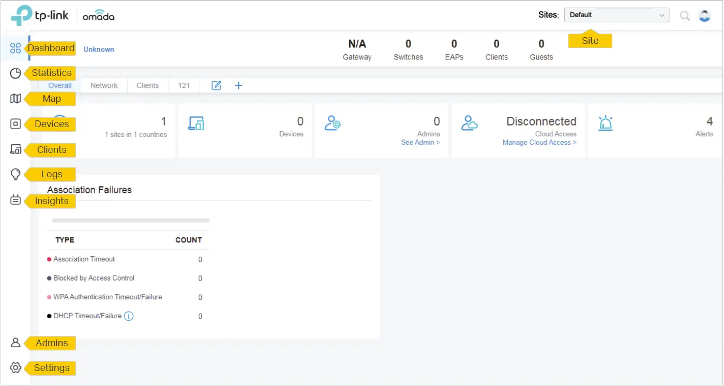The height and width of the screenshot is (386, 724).
Task: Add a new dashboard tab with the plus icon
Action: [238, 86]
